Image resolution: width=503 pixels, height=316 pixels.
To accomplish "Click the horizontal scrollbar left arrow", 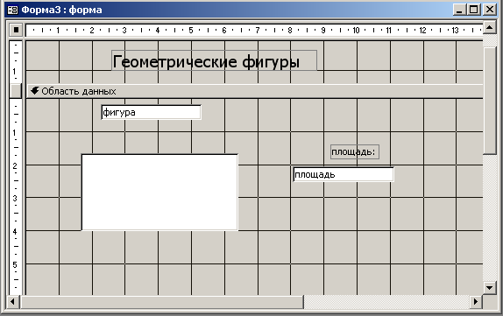I will click(x=13, y=301).
